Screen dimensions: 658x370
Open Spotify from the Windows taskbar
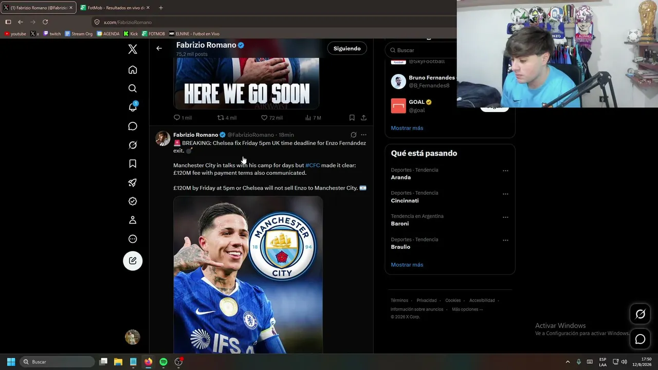163,362
